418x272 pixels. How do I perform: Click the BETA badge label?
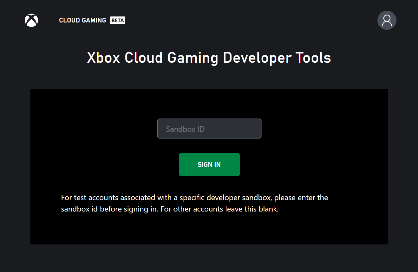coord(117,20)
